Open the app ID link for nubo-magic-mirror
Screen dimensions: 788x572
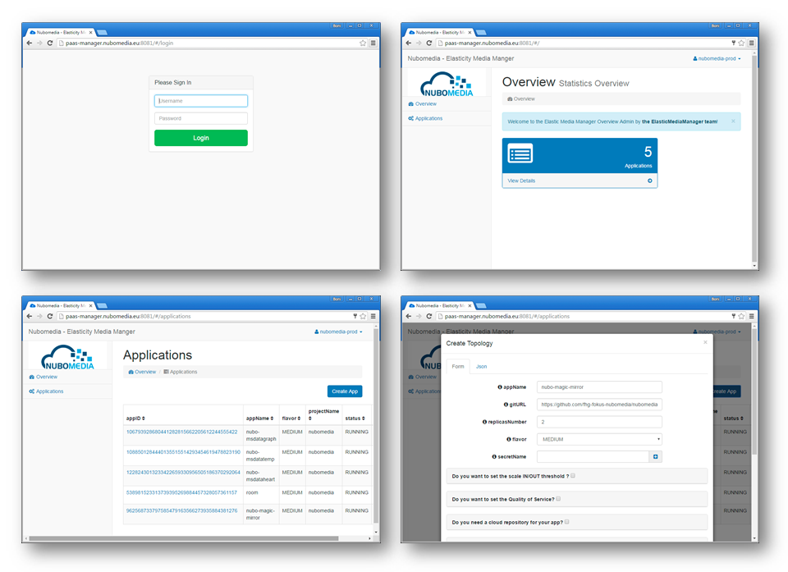click(x=182, y=510)
